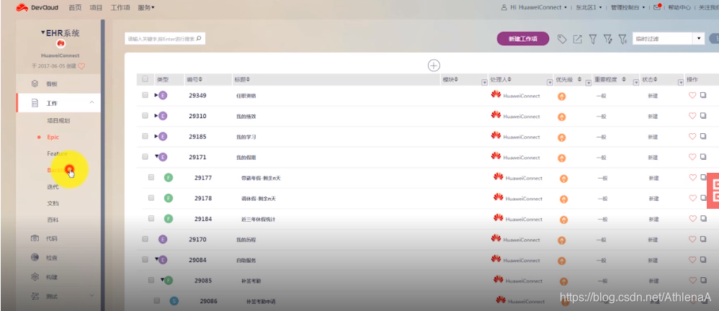Check the checkbox for row 29310
This screenshot has height=311, width=719.
pos(145,116)
